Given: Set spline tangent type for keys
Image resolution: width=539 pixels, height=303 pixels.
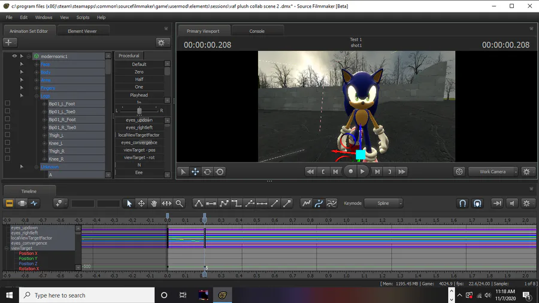Looking at the screenshot, I should tap(199, 204).
